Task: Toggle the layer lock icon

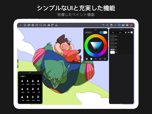Action: [x=126, y=32]
